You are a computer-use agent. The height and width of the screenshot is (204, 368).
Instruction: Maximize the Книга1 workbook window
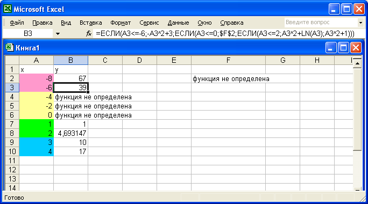tap(343, 48)
